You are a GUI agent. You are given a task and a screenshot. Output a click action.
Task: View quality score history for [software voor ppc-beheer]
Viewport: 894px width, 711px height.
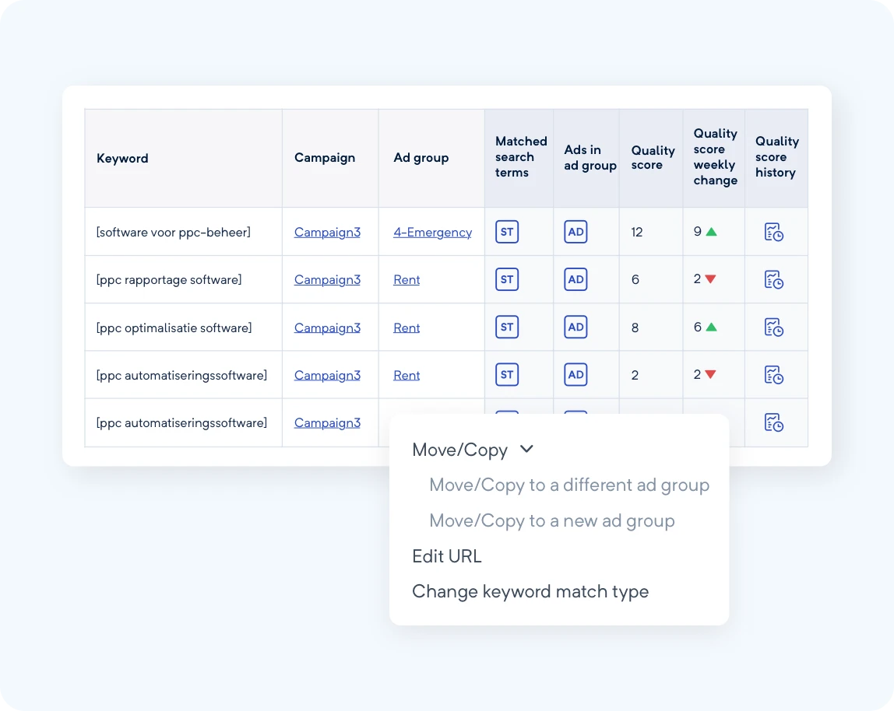pos(776,231)
